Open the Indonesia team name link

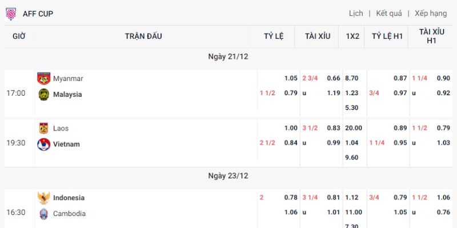(x=69, y=198)
